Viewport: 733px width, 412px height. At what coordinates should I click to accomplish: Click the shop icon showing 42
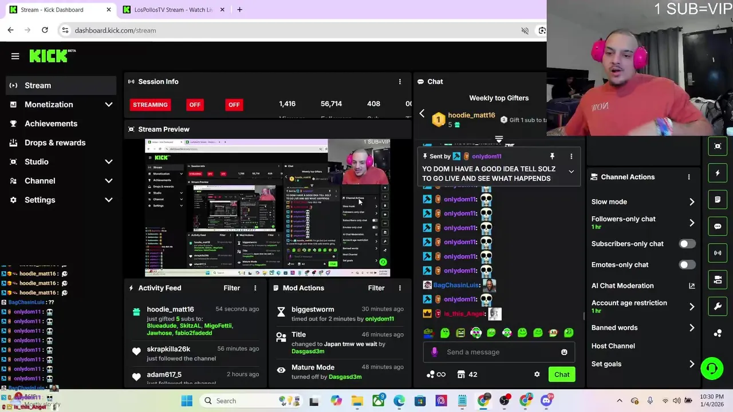467,374
